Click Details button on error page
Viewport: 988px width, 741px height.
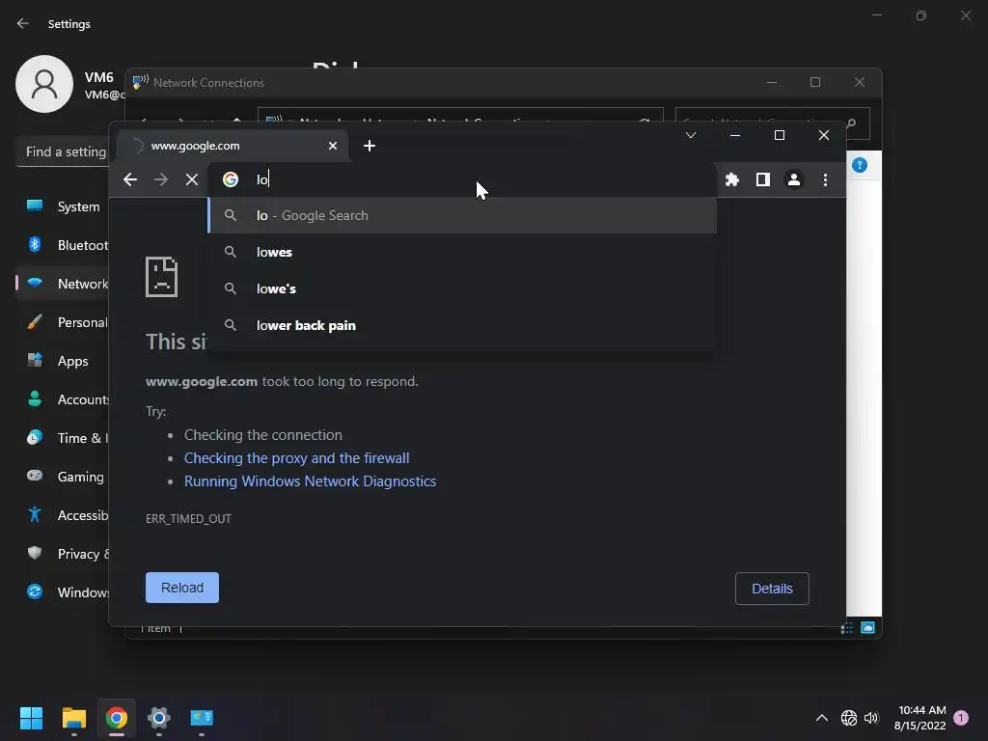pos(772,589)
